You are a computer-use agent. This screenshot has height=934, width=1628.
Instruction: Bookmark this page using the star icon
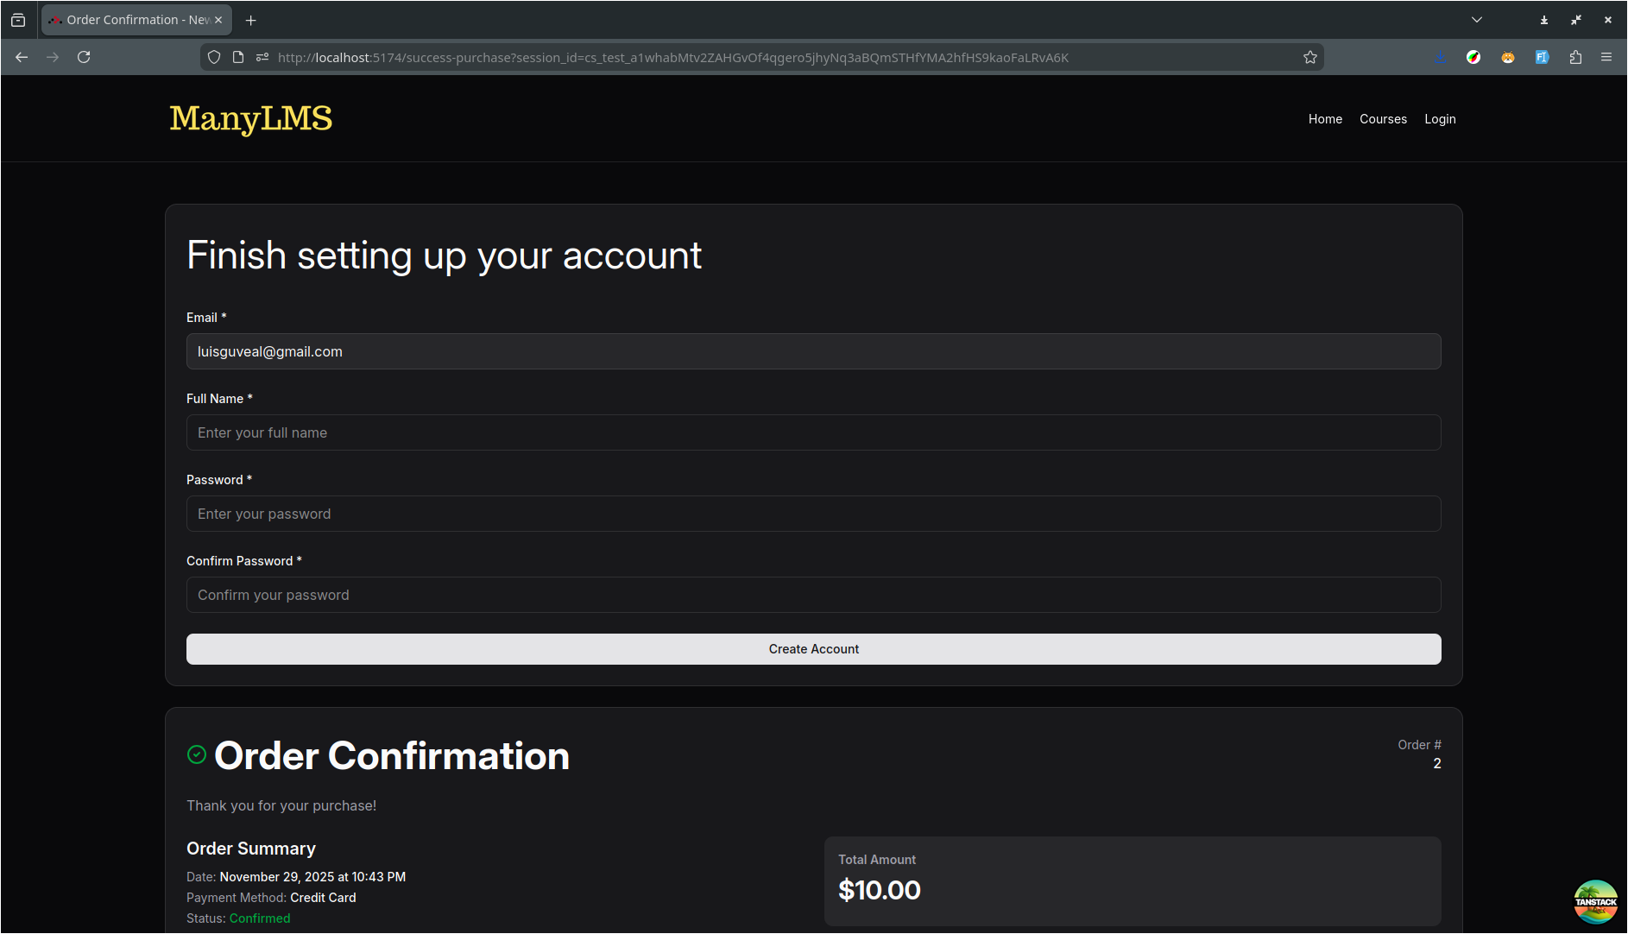coord(1310,57)
